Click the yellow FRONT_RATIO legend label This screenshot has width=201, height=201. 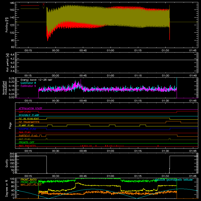29,180
